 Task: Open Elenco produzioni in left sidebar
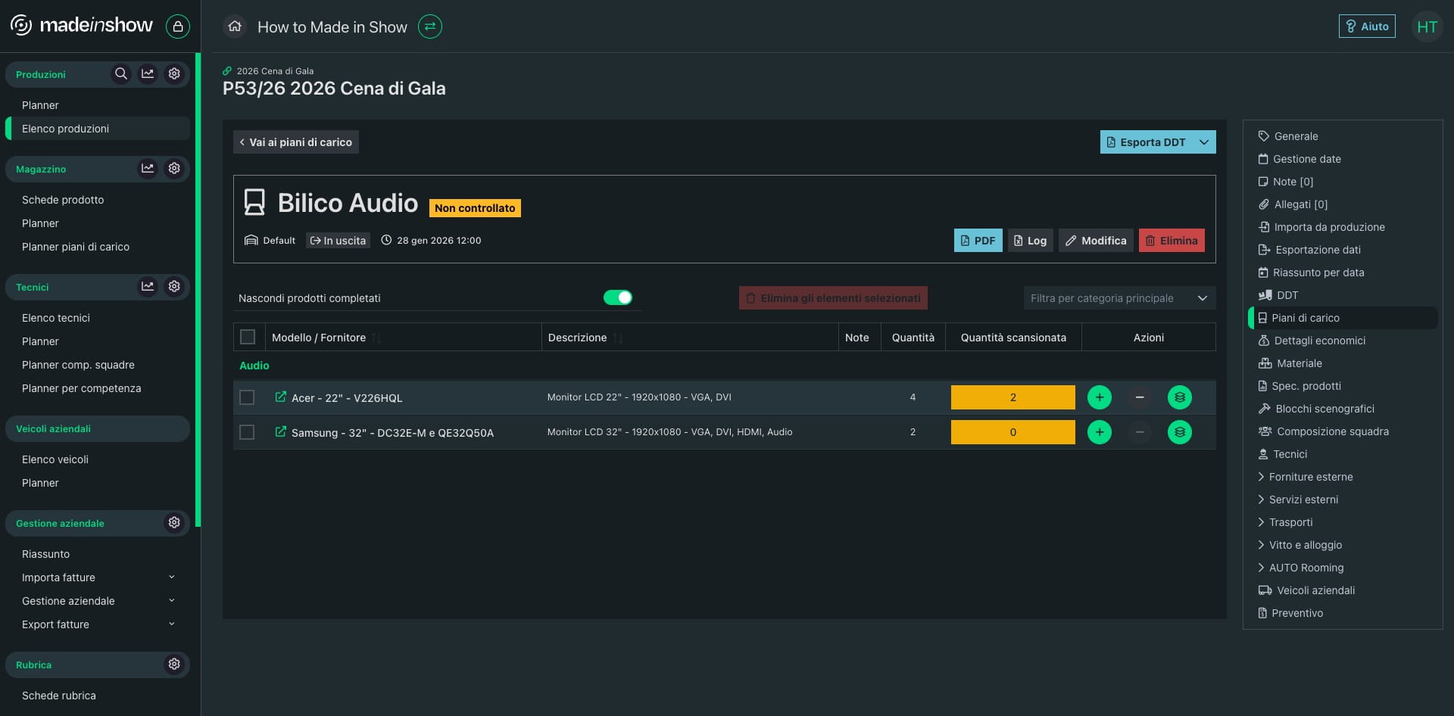[98, 129]
